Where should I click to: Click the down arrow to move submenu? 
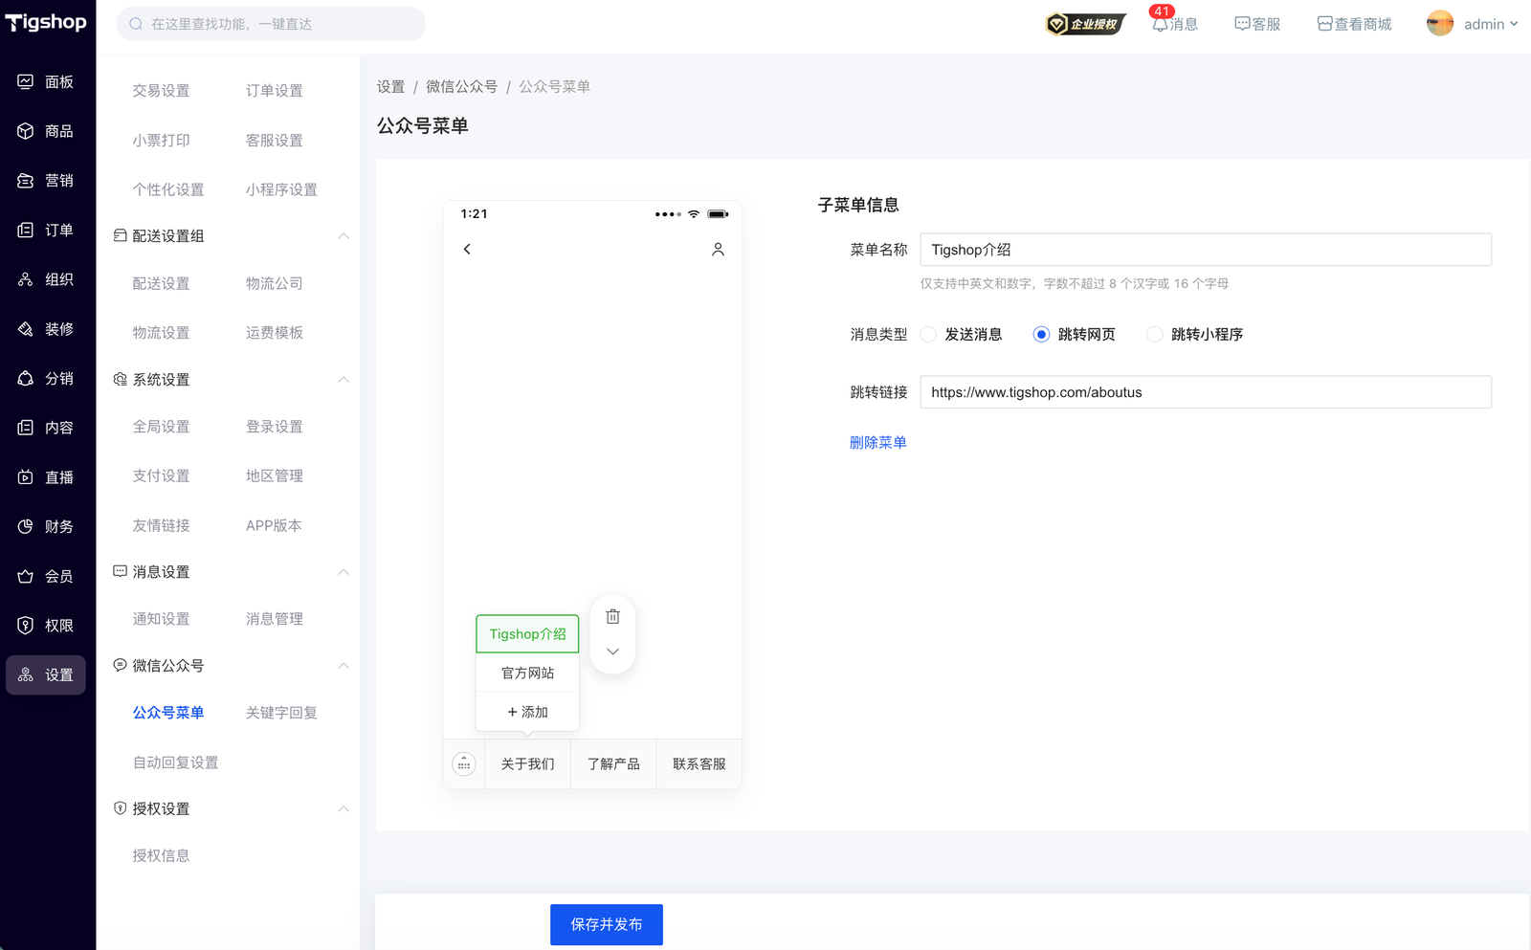(612, 652)
